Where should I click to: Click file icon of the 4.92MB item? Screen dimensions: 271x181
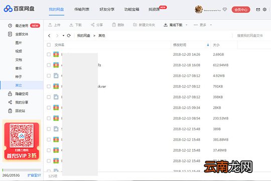click(56, 76)
